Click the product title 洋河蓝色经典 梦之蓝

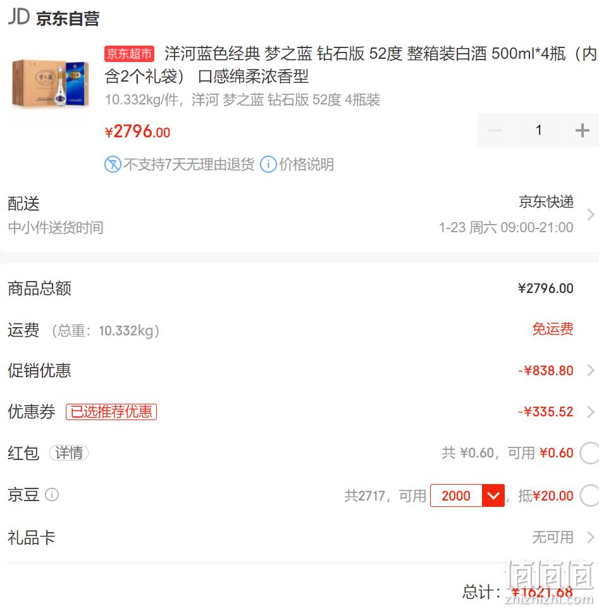[x=238, y=54]
